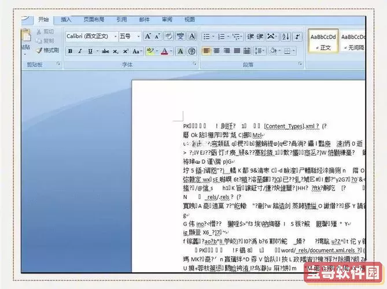The width and height of the screenshot is (387, 289).
Task: Open the 引用 (References) tab
Action: tap(121, 20)
